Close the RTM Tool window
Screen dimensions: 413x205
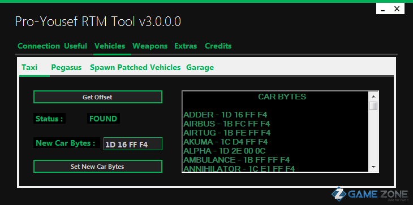point(397,9)
